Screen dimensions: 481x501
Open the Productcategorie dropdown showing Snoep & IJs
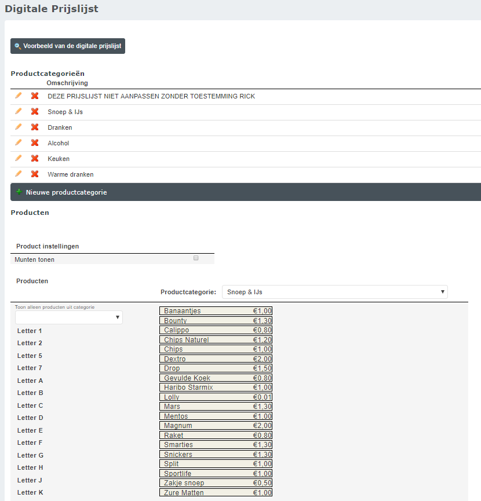[x=335, y=292]
